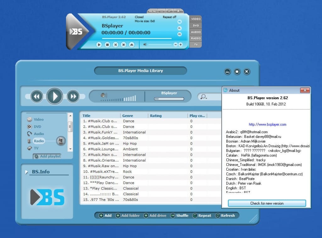
Task: Click the BS logo in BS.Info panel
Action: pyautogui.click(x=47, y=197)
